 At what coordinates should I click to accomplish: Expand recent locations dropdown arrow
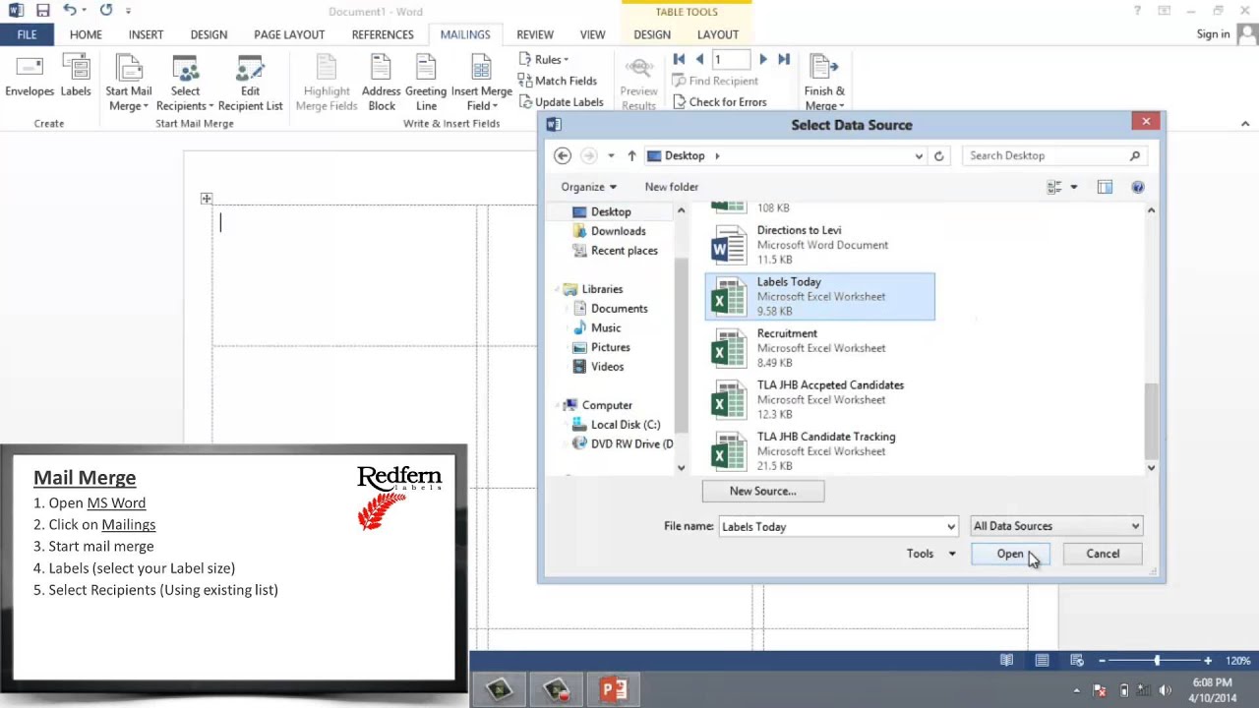611,155
